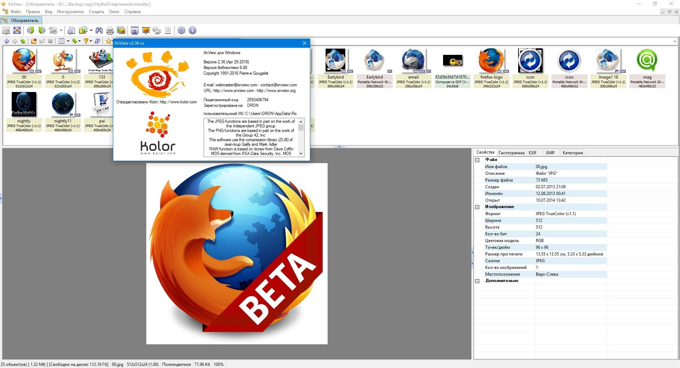Open the sort order dropdown arrow
The width and height of the screenshot is (680, 368).
pos(79,41)
